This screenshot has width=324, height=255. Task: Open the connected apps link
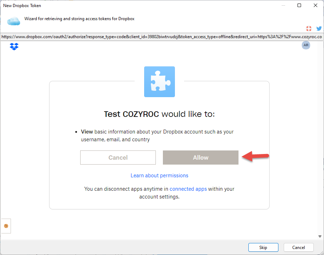[x=188, y=189]
